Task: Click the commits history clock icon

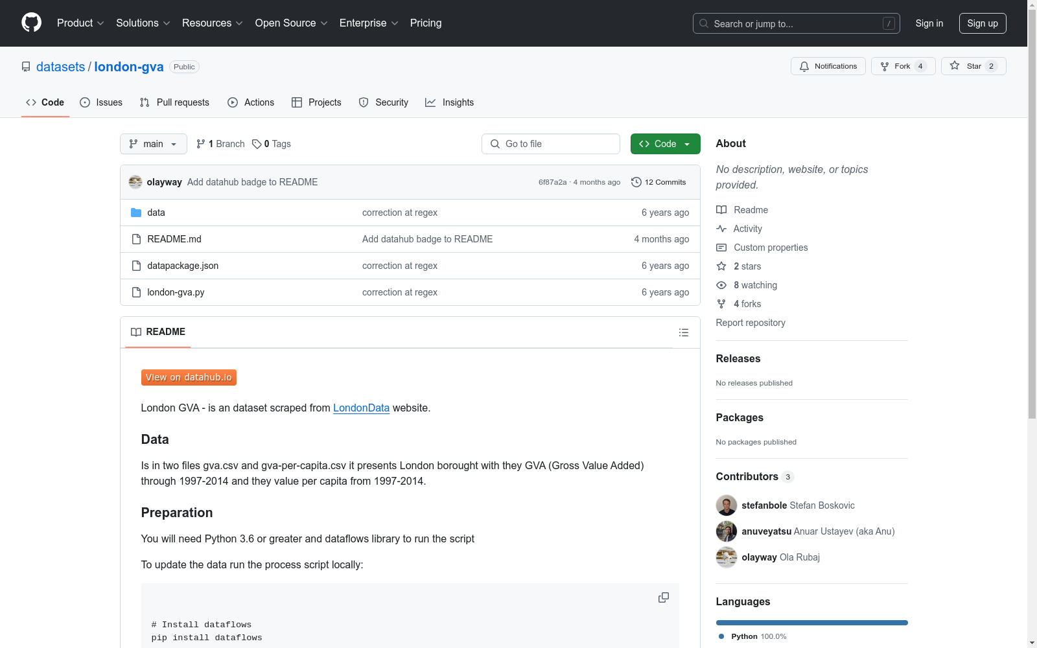Action: [636, 182]
